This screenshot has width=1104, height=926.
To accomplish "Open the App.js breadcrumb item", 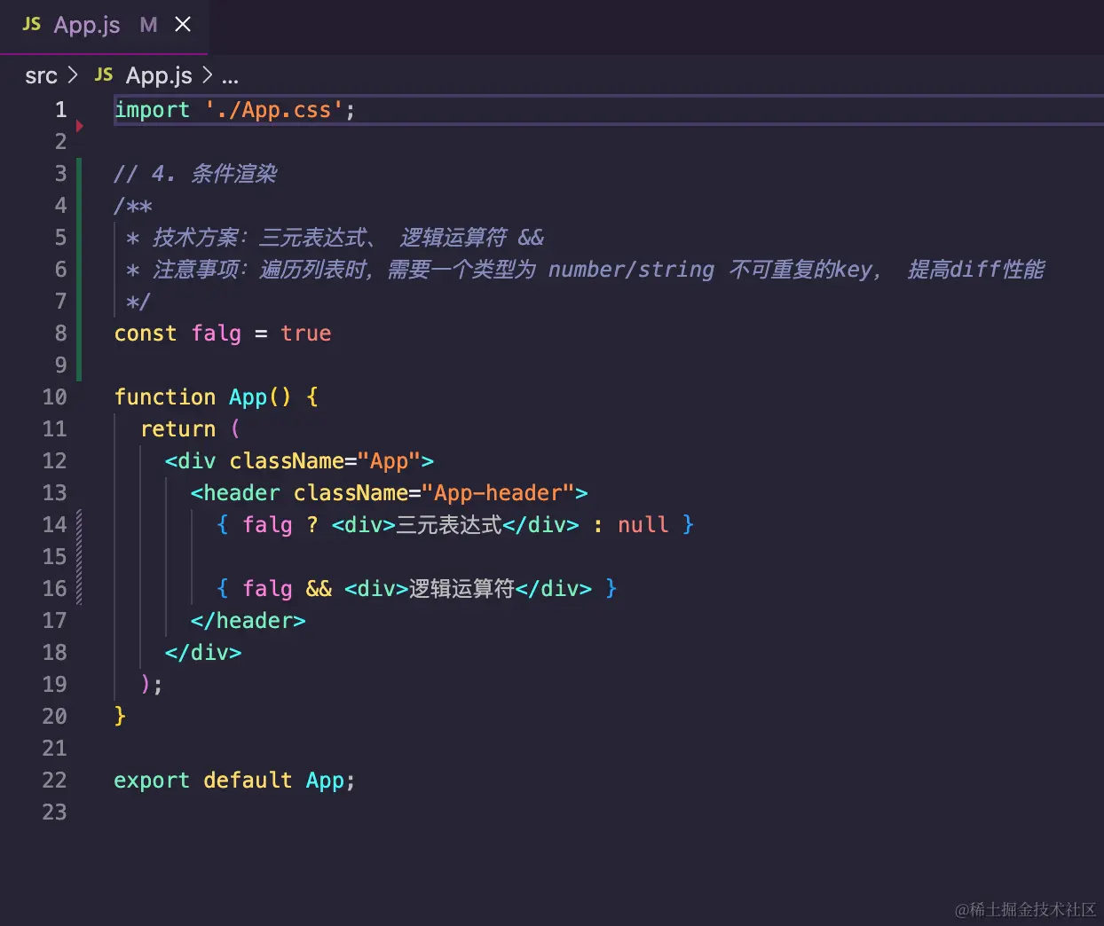I will click(x=159, y=76).
